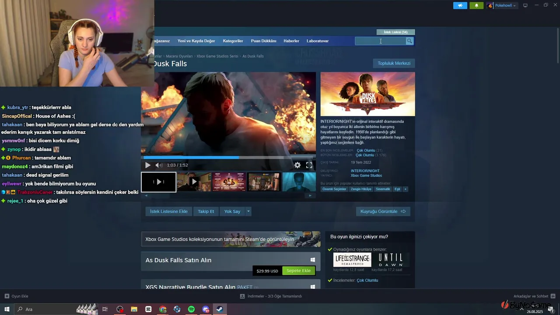Select the third screenshot thumbnail
560x315 pixels.
click(x=229, y=182)
